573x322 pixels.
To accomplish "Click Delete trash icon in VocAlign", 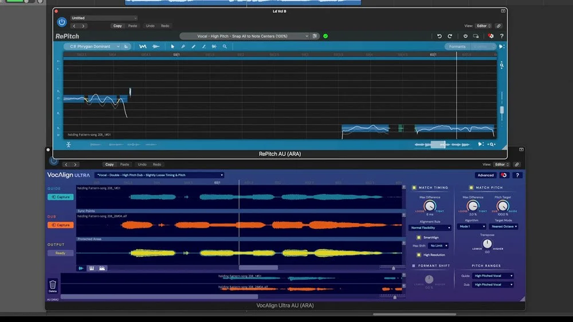I will [x=53, y=285].
